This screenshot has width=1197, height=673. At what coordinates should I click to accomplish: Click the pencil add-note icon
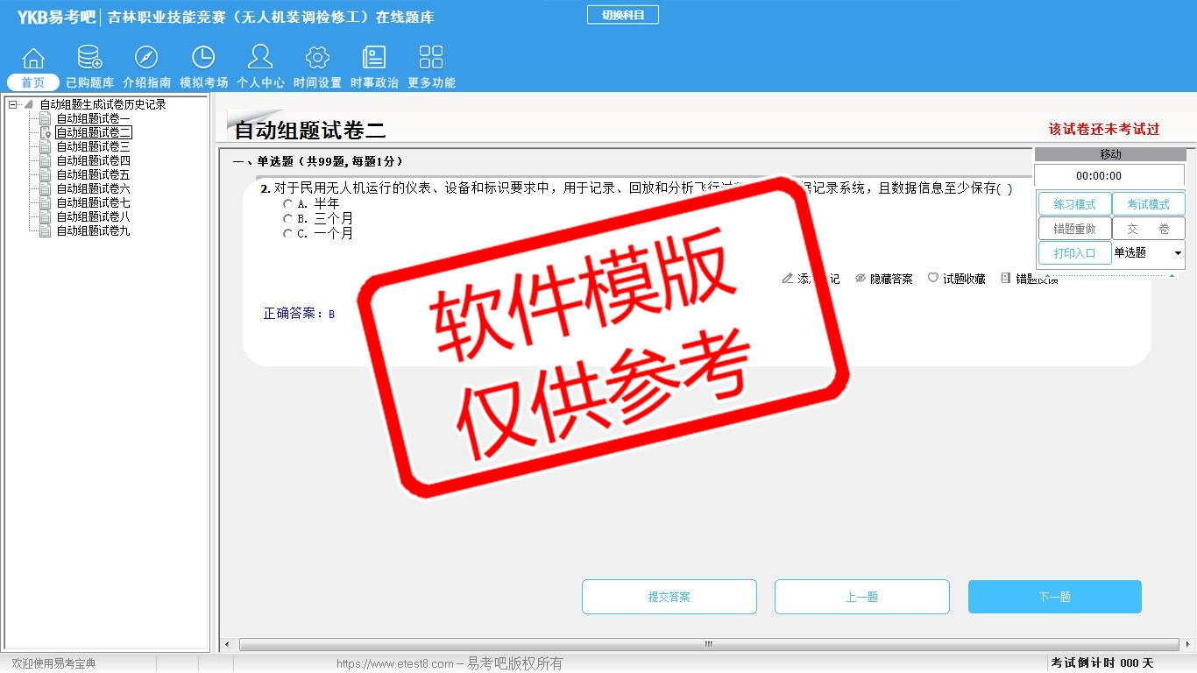(x=788, y=279)
